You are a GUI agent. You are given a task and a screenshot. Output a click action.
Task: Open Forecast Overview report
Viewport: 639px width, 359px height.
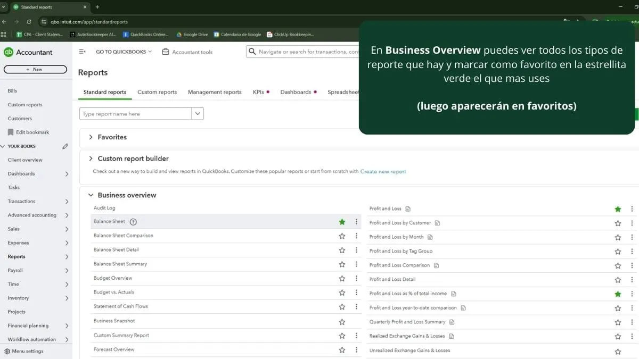[114, 349]
